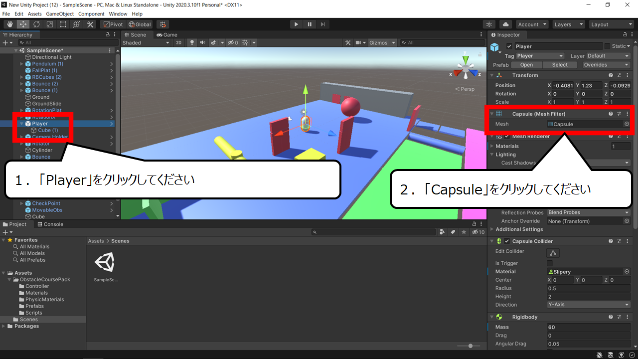Open Collab sun-shaped icon in toolbar
The height and width of the screenshot is (359, 638).
(489, 24)
